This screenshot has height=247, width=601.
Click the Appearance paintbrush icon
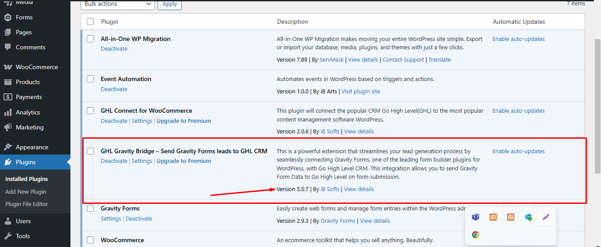8,147
